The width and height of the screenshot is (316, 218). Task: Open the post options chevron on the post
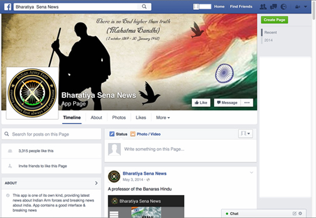(x=252, y=172)
